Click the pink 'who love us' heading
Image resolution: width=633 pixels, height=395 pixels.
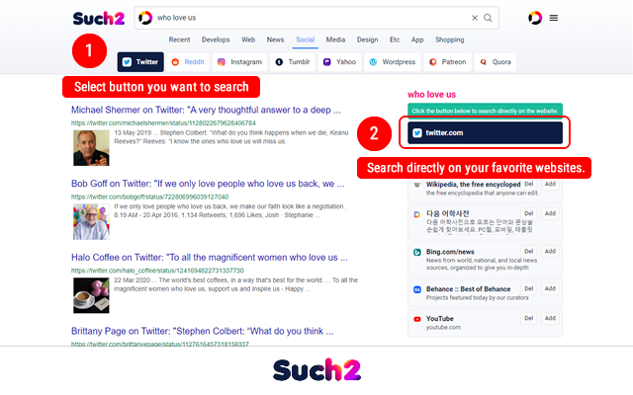pyautogui.click(x=431, y=95)
